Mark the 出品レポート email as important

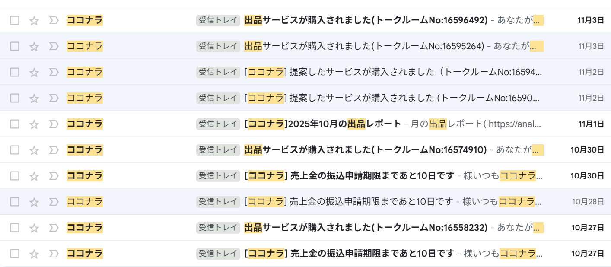54,124
